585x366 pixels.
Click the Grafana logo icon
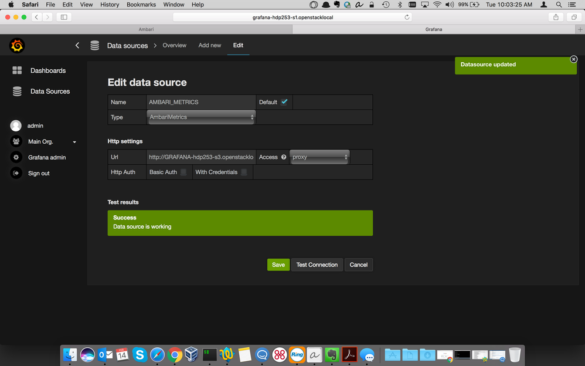[x=16, y=45]
